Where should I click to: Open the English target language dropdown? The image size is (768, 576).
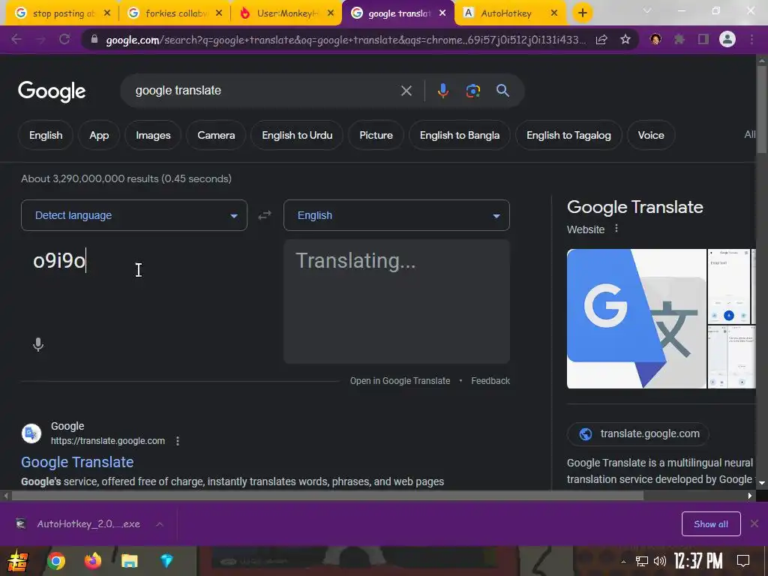(x=397, y=215)
